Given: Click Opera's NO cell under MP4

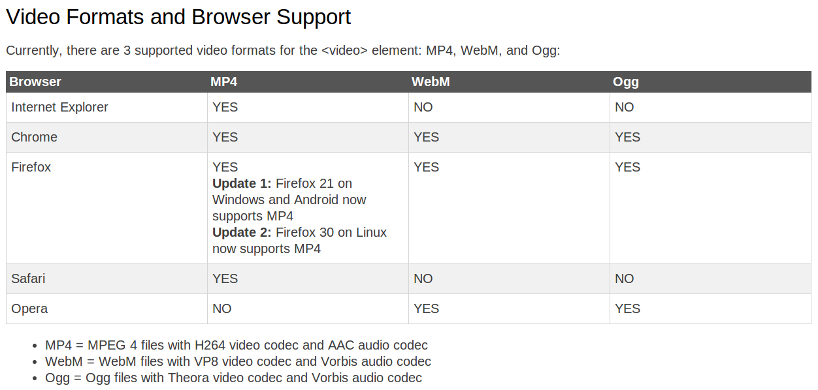Looking at the screenshot, I should 221,308.
